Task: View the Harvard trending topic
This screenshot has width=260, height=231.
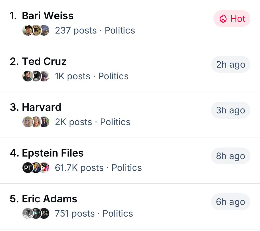Action: (x=41, y=107)
